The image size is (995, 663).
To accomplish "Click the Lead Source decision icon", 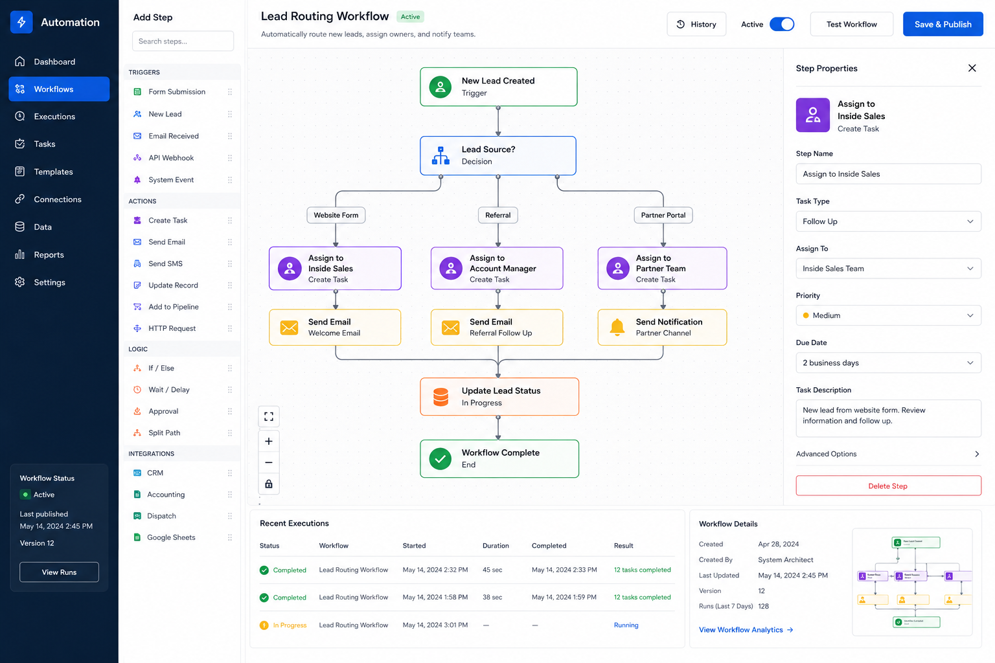I will click(440, 155).
